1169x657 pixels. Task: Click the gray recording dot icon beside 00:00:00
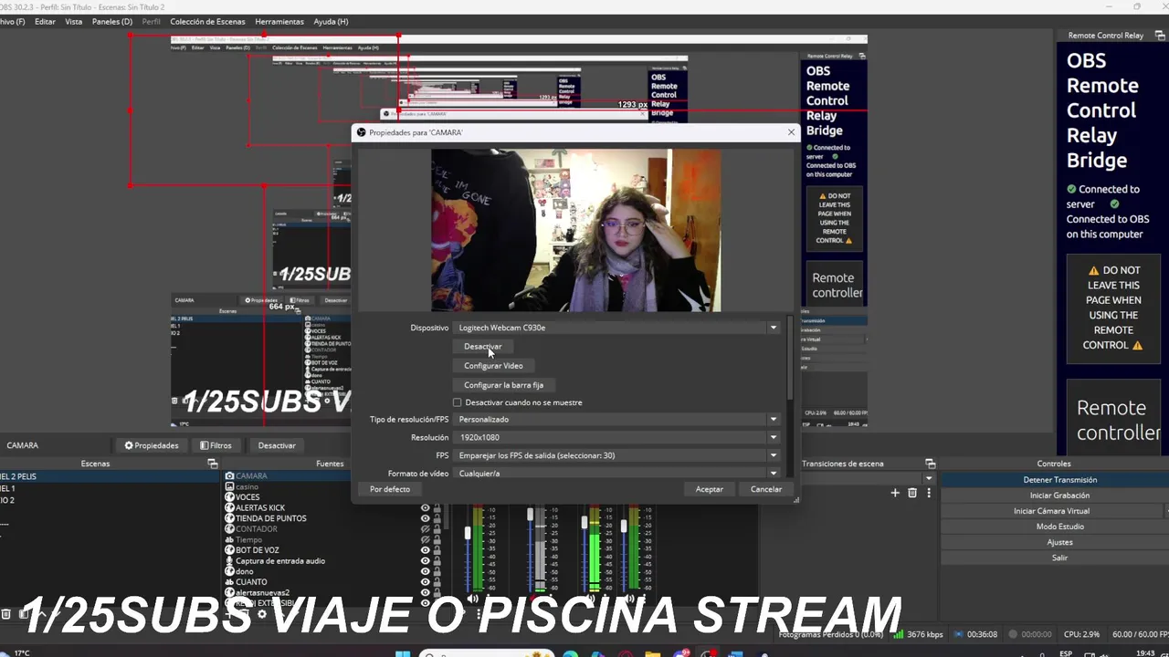[1012, 634]
